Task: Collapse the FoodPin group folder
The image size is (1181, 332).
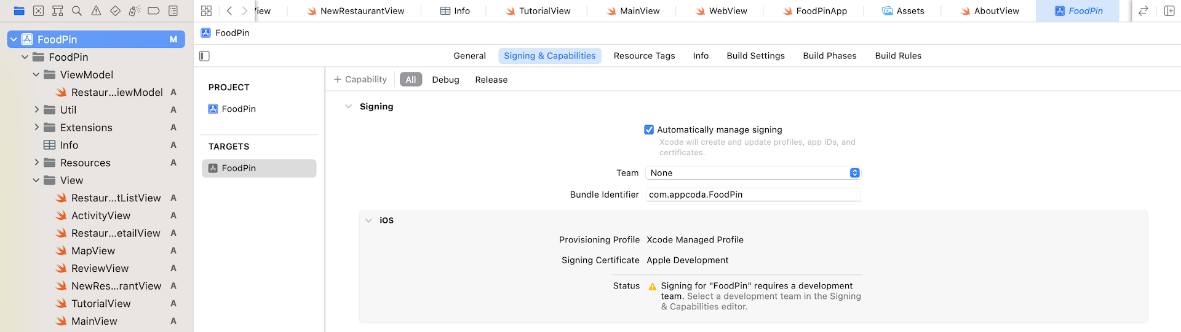Action: click(25, 57)
